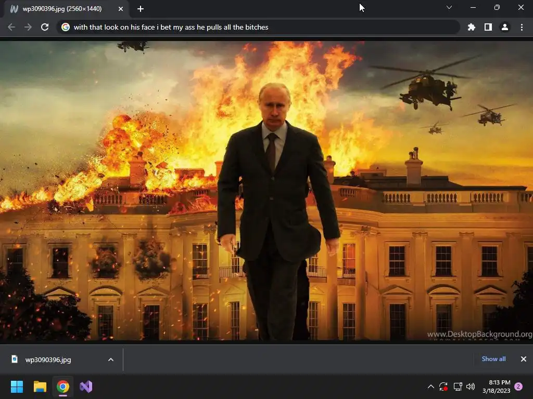Click the Google icon in address bar
The image size is (533, 399).
65,27
